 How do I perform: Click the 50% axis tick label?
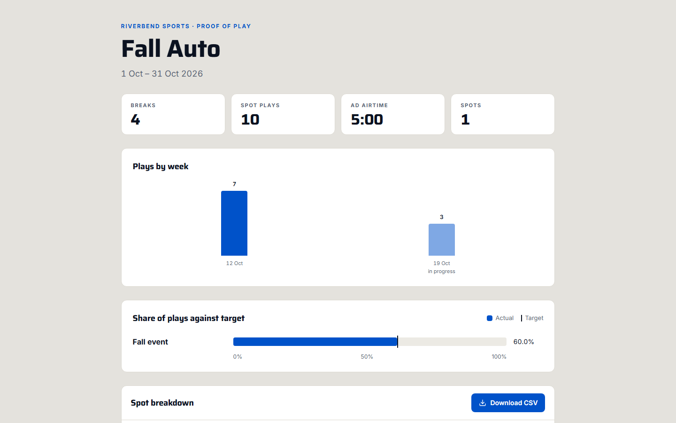[367, 357]
